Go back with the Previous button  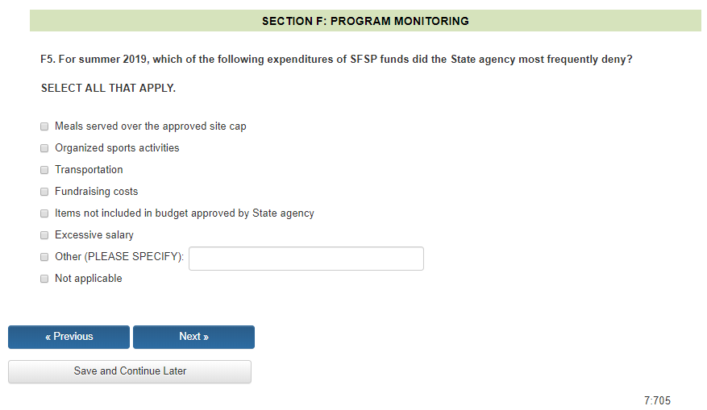[x=69, y=337]
